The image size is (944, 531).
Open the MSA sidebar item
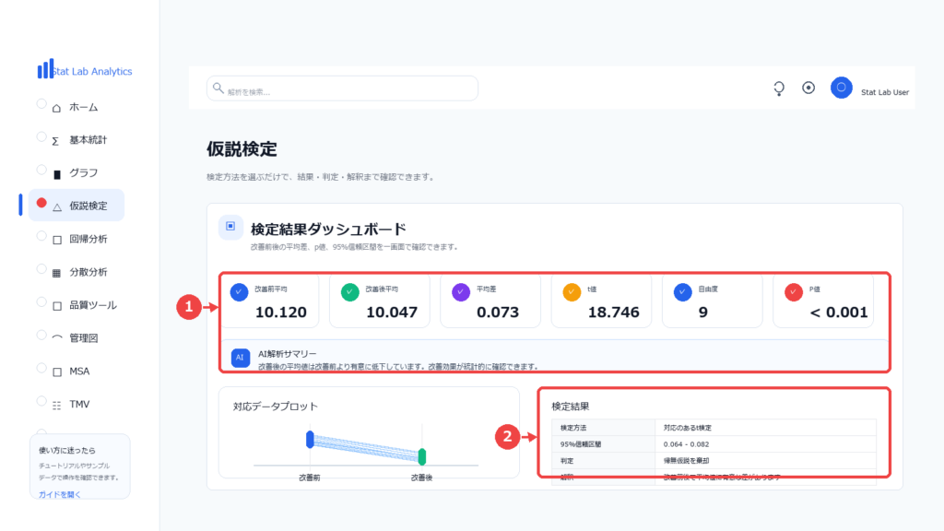77,371
